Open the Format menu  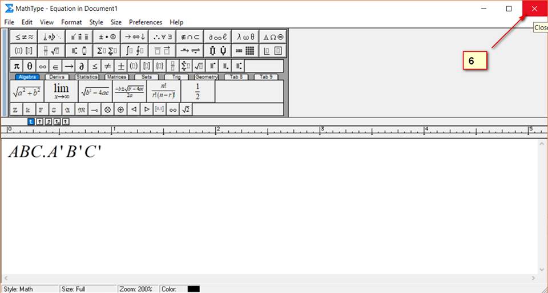71,22
